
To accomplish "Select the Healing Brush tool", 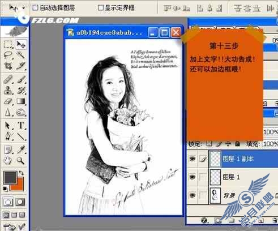I will click(x=8, y=79).
